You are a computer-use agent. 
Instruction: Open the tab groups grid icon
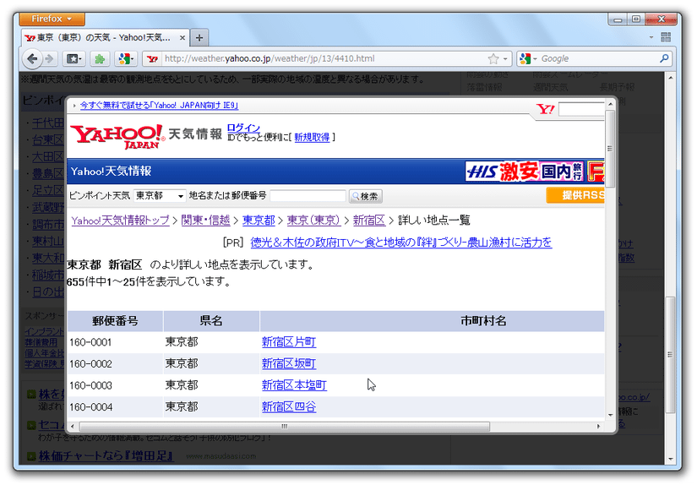[x=666, y=37]
